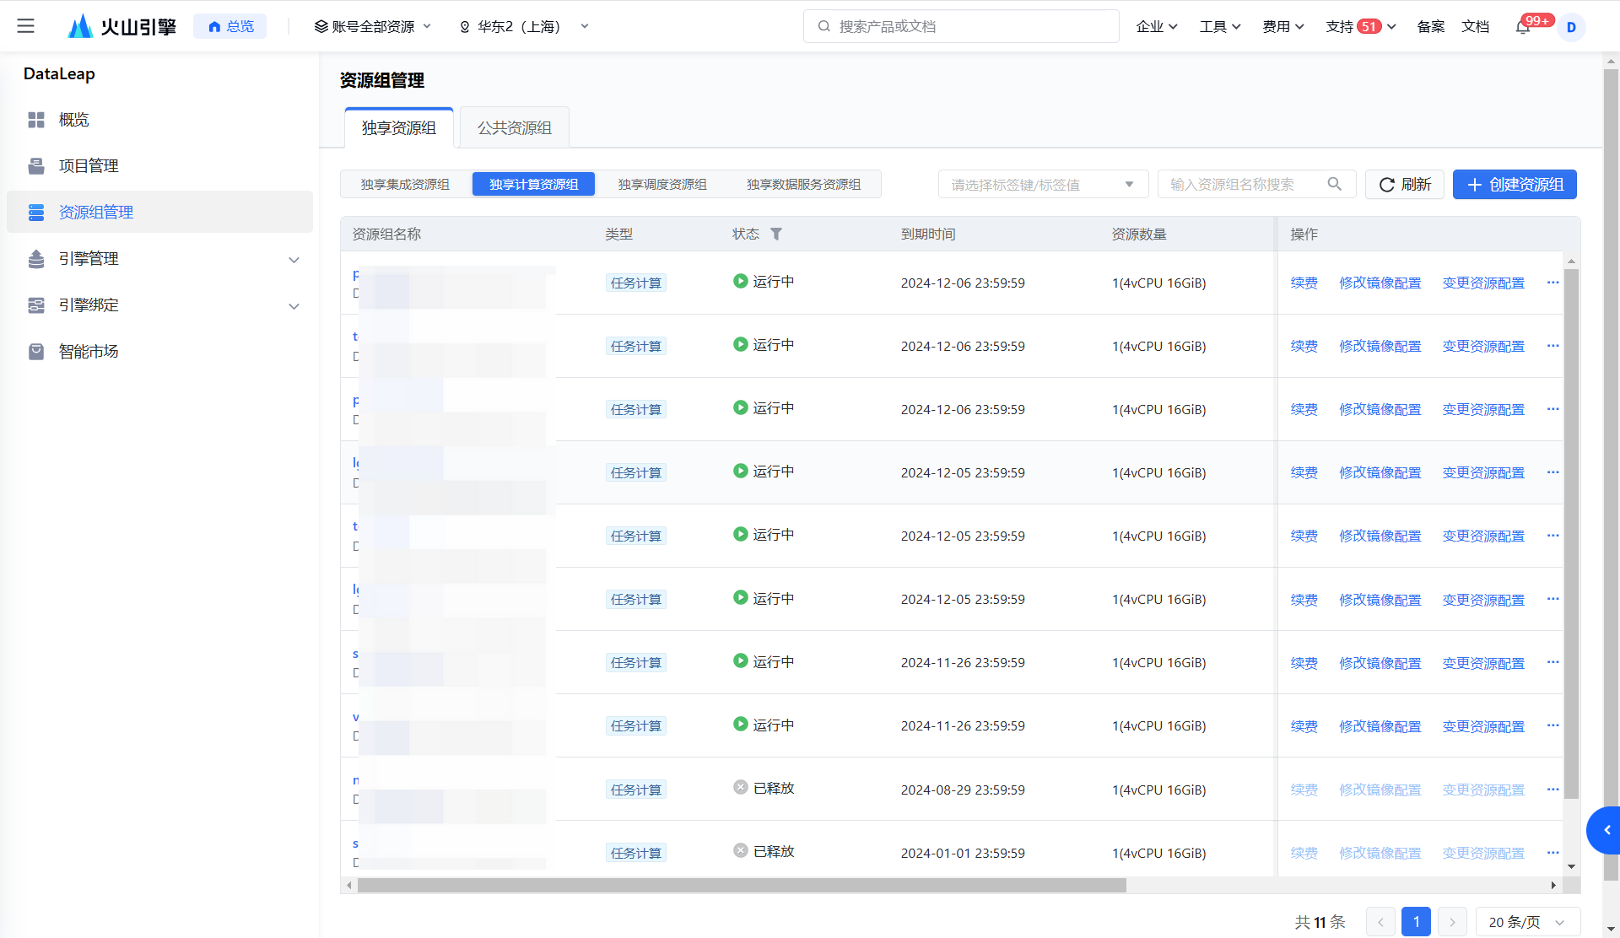Click the 概览 sidebar icon

(36, 120)
